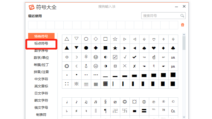This screenshot has width=212, height=119.
Task: Choose the section sign § symbol
Action: coord(105,102)
